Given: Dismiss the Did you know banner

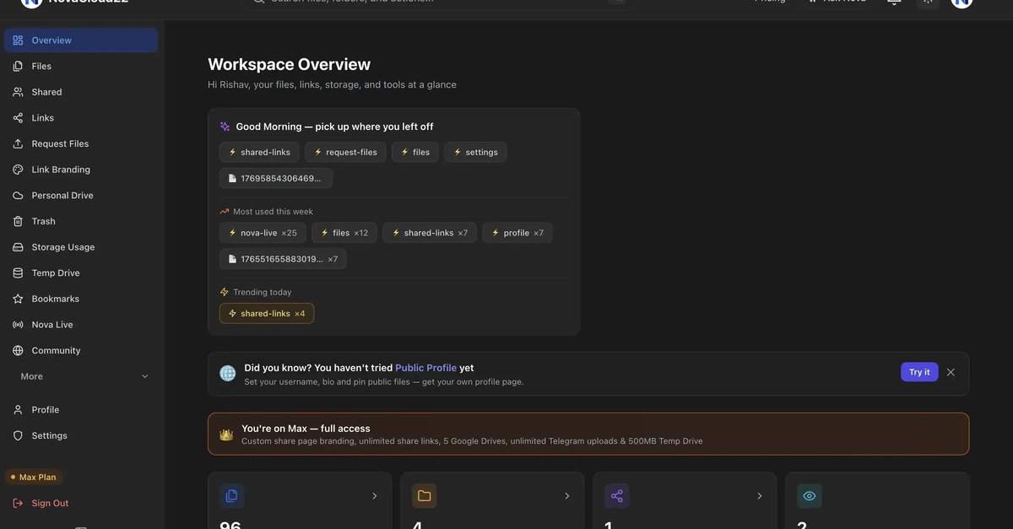Looking at the screenshot, I should [951, 372].
